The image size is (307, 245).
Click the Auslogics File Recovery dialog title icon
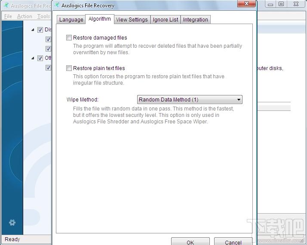pos(57,5)
